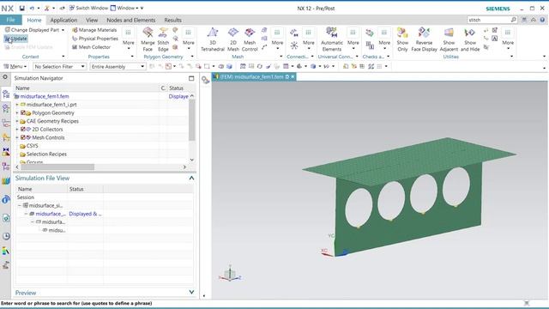Image resolution: width=549 pixels, height=309 pixels.
Task: Toggle the Polygon Geometry checkbox
Action: pos(23,112)
